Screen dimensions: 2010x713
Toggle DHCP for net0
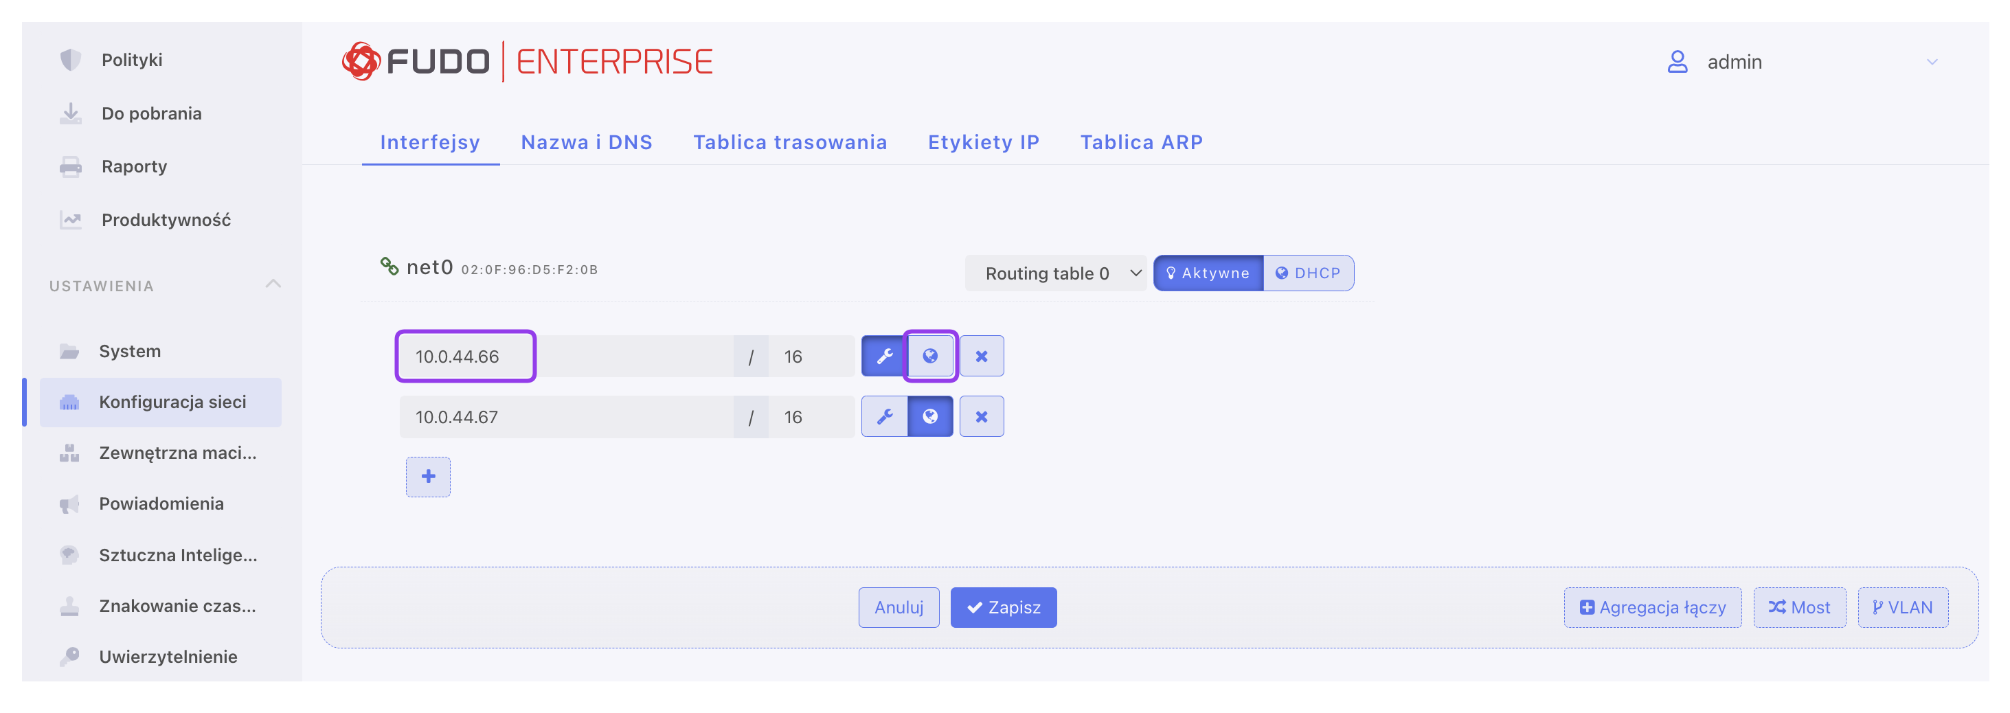(1309, 273)
